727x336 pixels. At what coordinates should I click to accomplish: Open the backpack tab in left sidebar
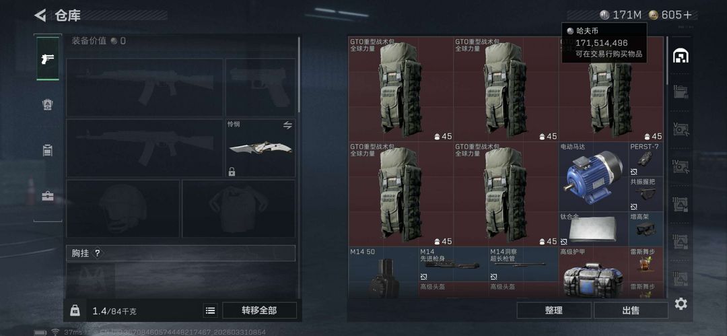[x=48, y=150]
